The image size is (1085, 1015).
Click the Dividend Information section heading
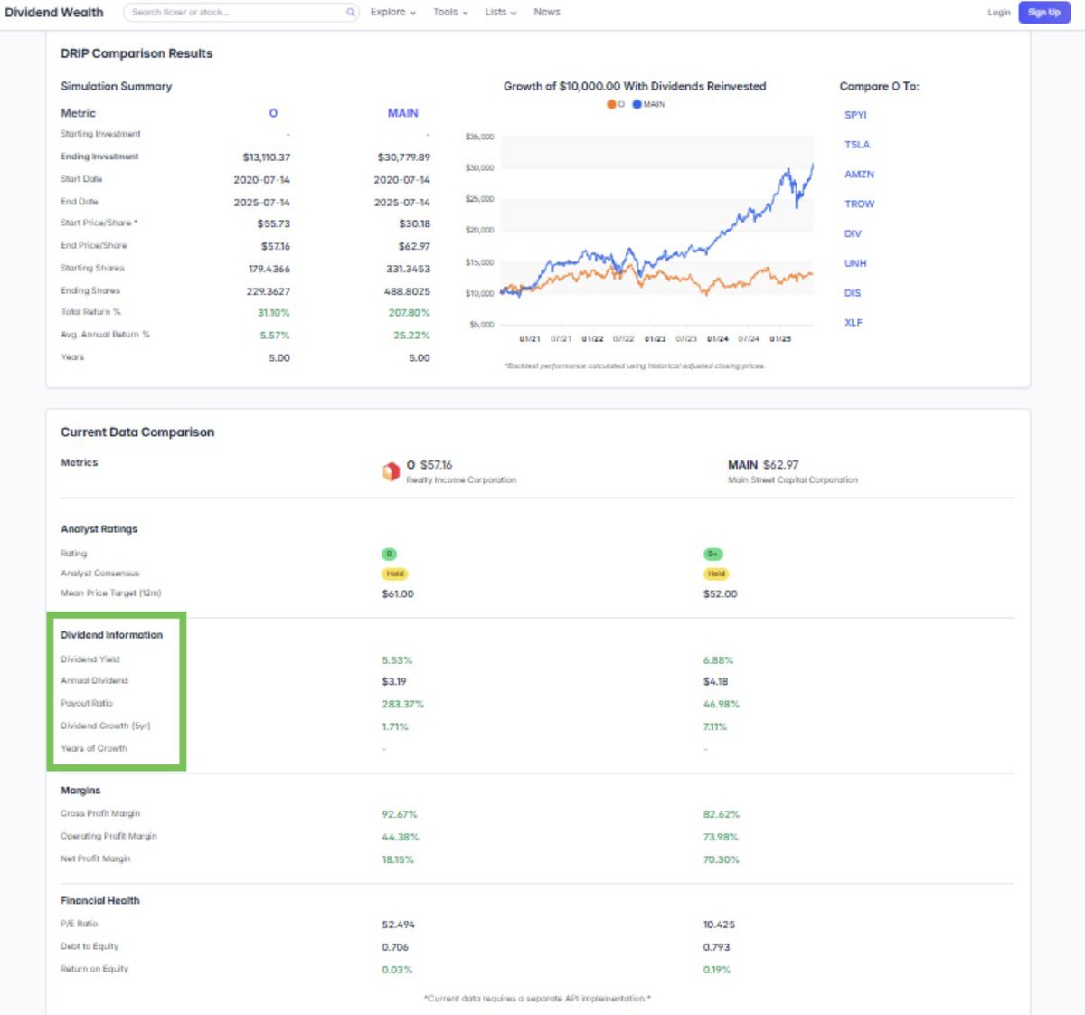click(112, 635)
